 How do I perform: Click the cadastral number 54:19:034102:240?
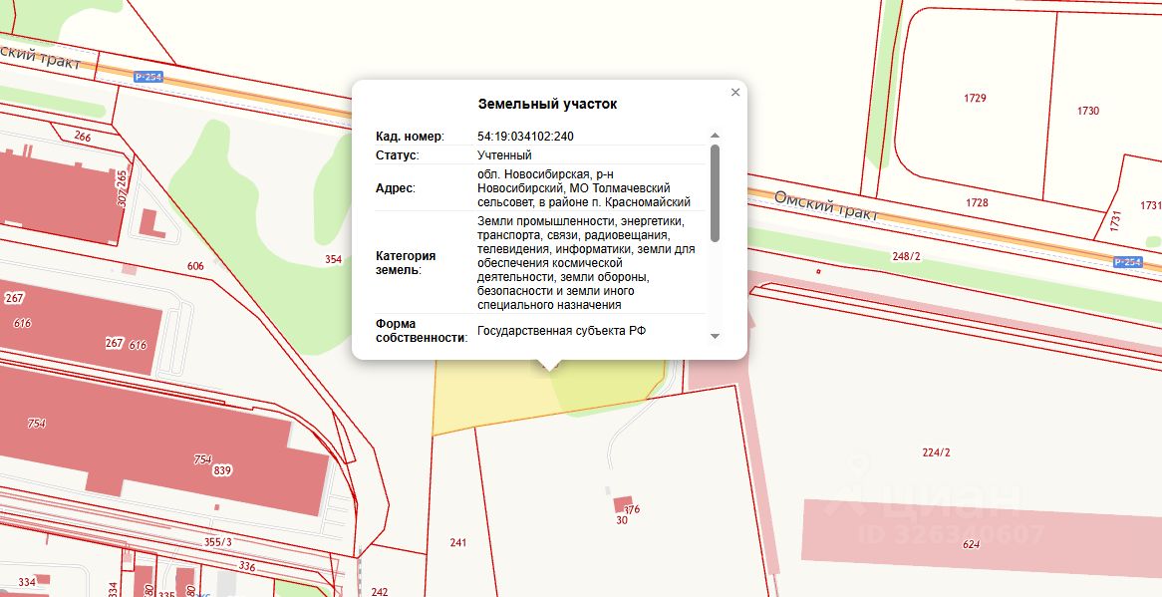pyautogui.click(x=525, y=137)
